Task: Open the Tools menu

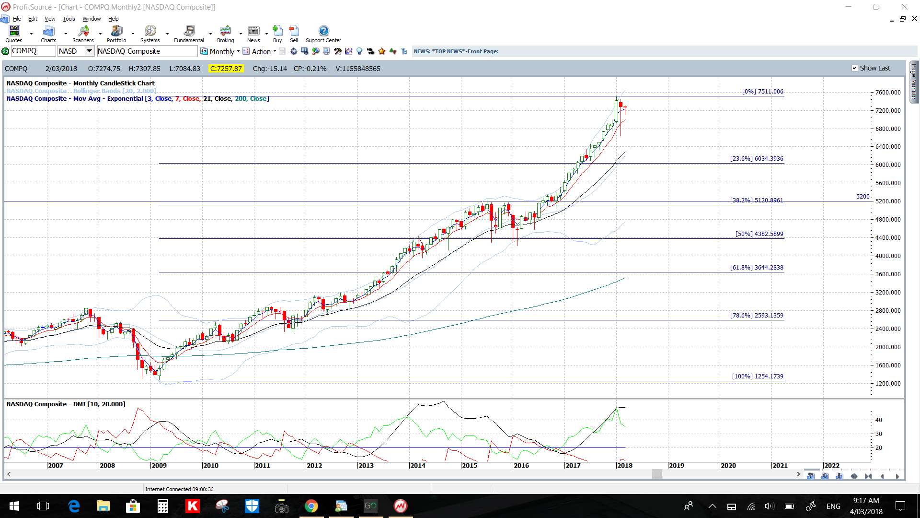Action: pyautogui.click(x=69, y=19)
